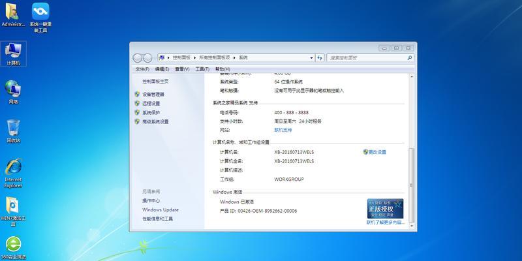Screen dimensions: 522x261
Task: Open 高级系统设置 link
Action: pyautogui.click(x=155, y=122)
